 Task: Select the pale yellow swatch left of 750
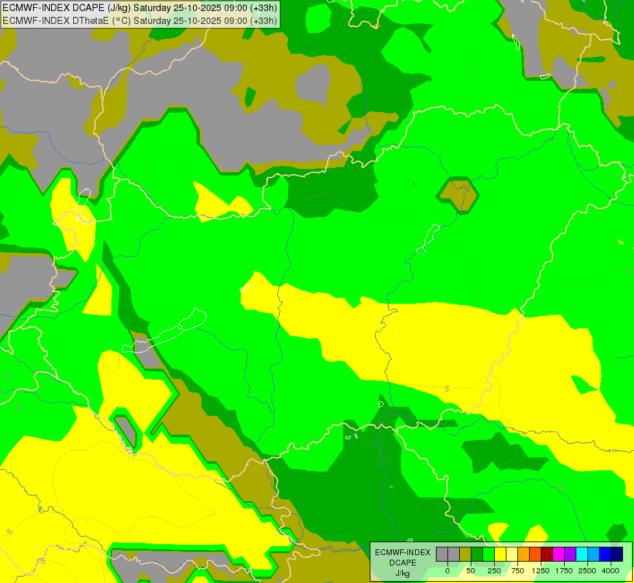[512, 554]
